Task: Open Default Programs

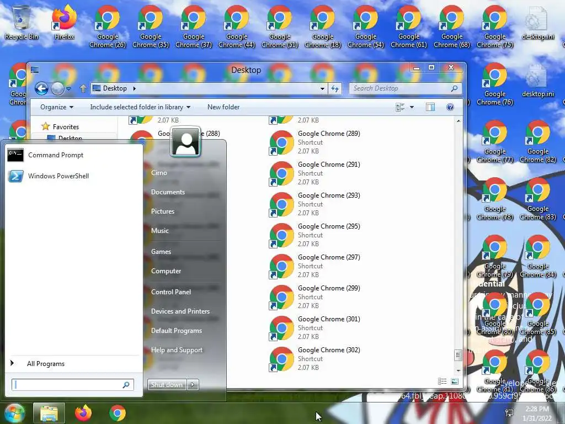Action: 176,331
